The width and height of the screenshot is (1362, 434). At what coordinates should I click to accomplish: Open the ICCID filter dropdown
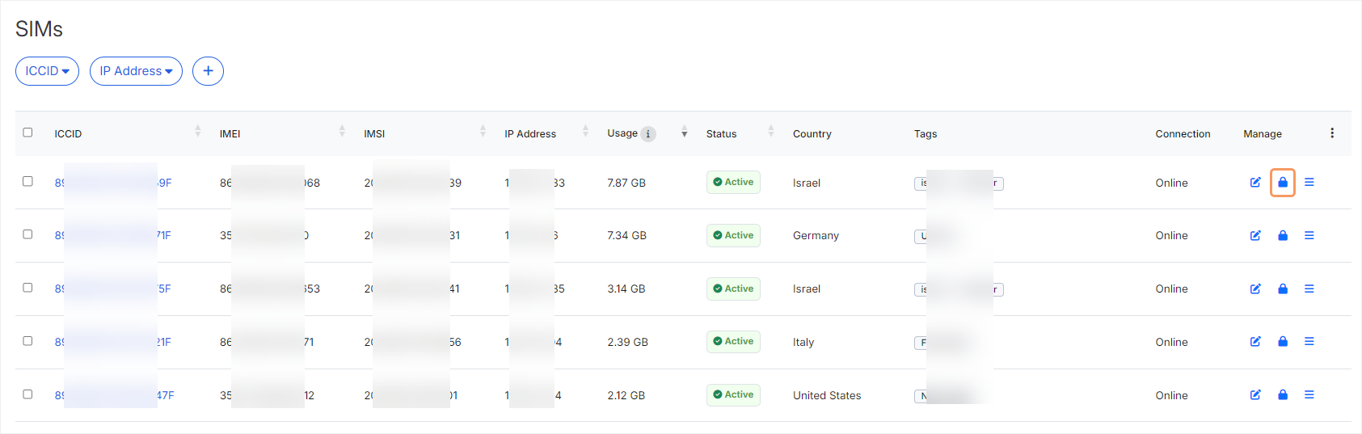coord(47,71)
